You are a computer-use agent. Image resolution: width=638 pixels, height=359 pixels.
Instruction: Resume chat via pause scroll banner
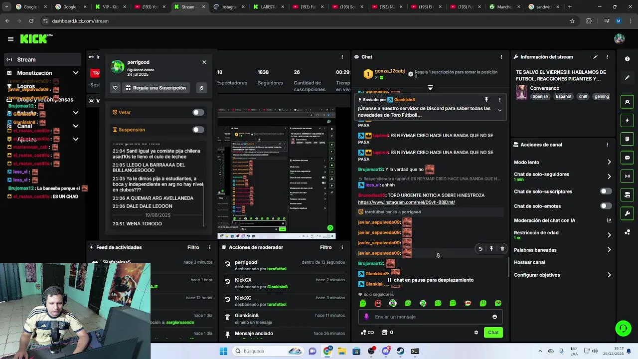[430, 280]
